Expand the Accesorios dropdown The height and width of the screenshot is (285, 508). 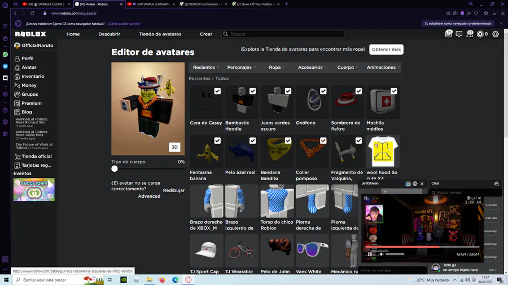[x=312, y=68]
